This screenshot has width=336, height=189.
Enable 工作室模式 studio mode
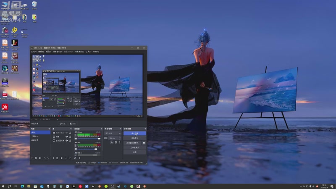click(135, 147)
